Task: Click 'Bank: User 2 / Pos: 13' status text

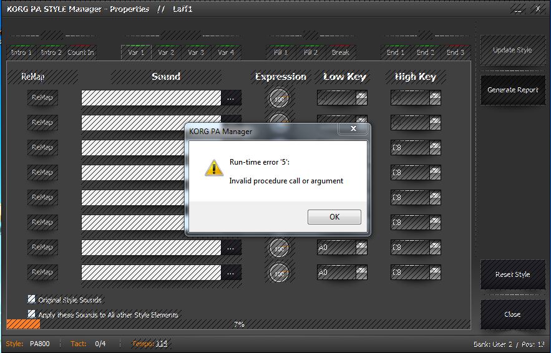Action: (509, 344)
